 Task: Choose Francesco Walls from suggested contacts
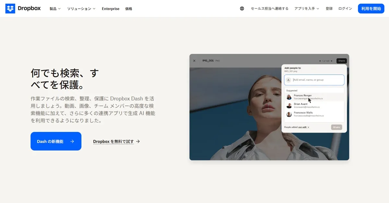pos(303,114)
